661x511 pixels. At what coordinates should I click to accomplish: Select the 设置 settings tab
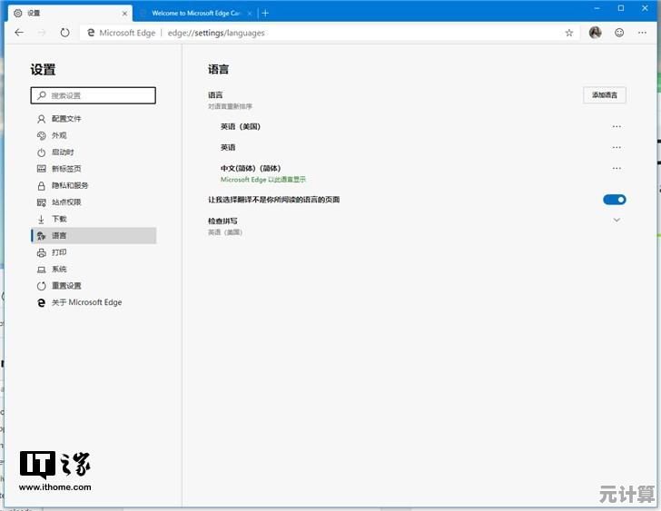(x=70, y=13)
